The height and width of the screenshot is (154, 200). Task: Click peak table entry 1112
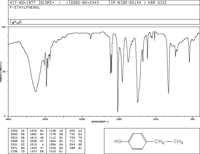[x=52, y=138]
